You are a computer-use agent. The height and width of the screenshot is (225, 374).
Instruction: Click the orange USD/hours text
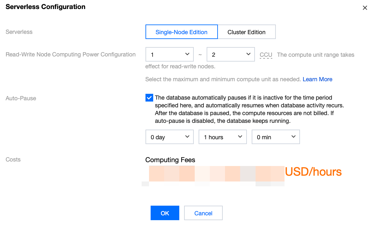[313, 172]
